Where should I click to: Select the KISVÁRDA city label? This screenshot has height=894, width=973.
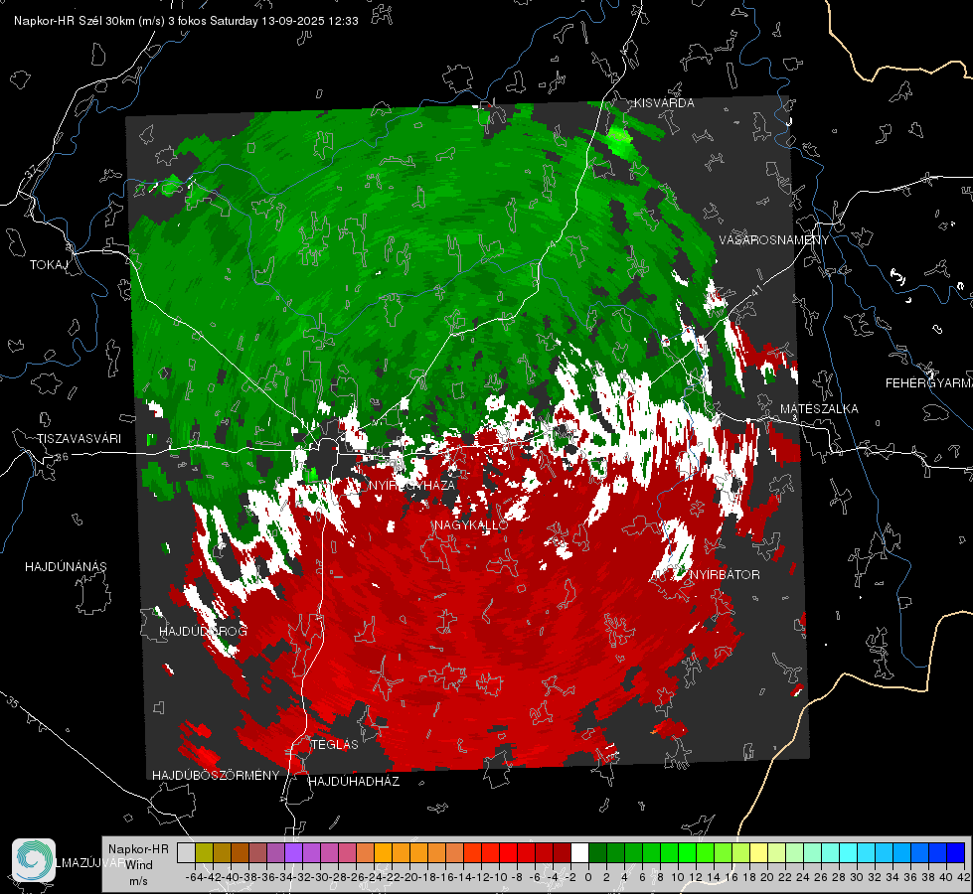coord(664,103)
